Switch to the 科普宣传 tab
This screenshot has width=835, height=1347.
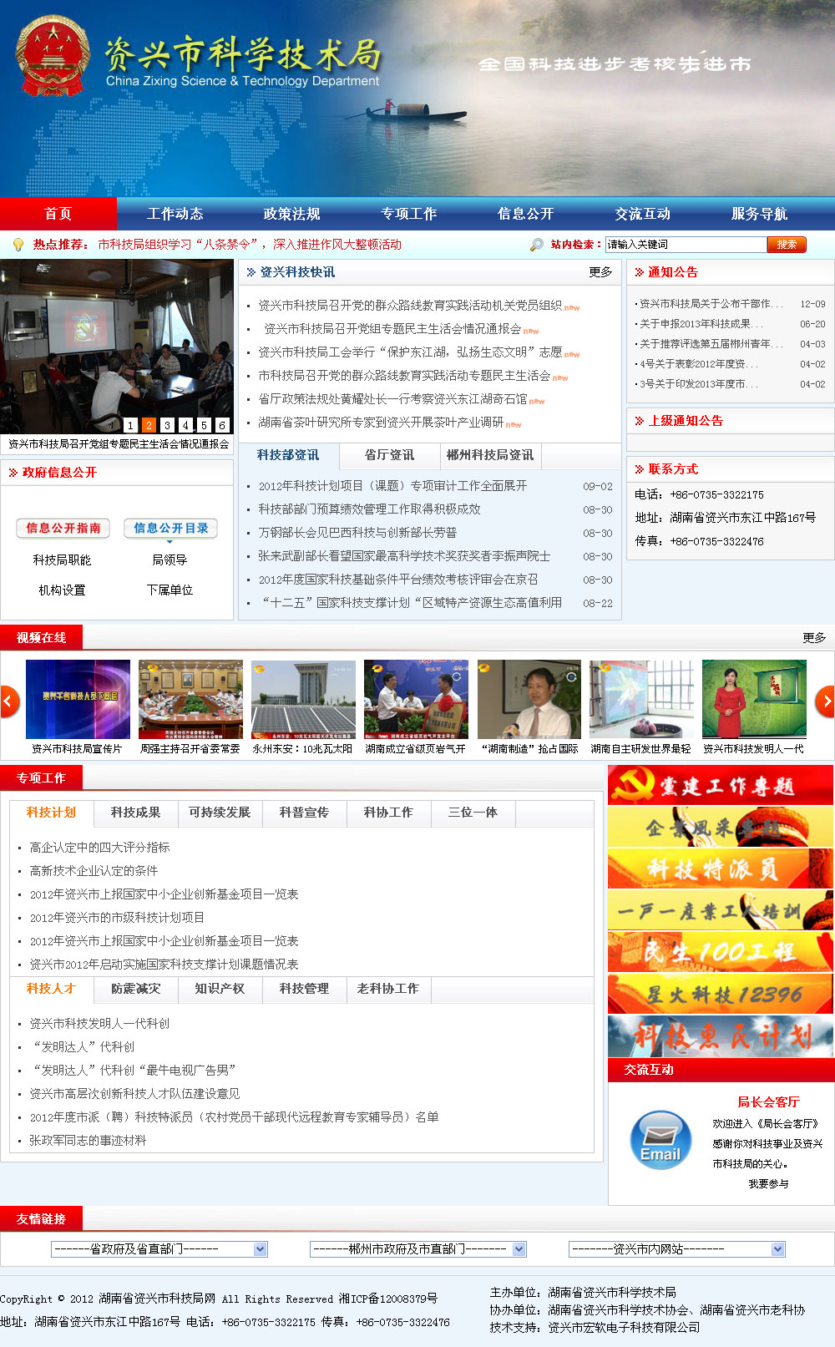[x=304, y=813]
